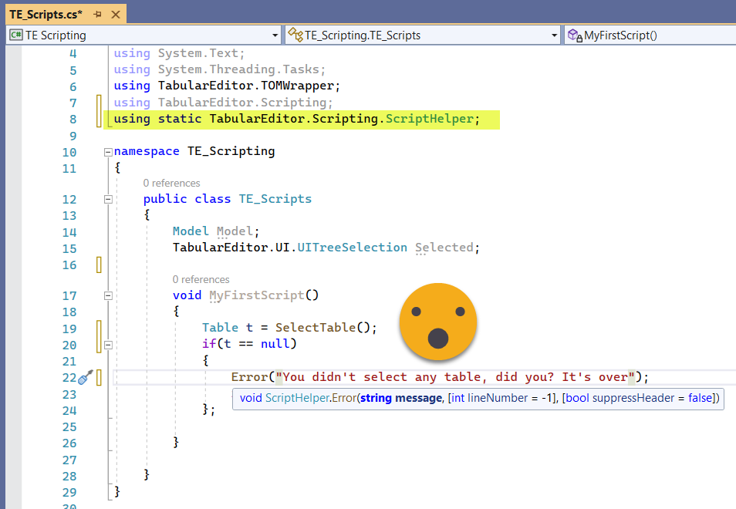The width and height of the screenshot is (736, 509).
Task: Collapse the if statement block
Action: [x=108, y=345]
